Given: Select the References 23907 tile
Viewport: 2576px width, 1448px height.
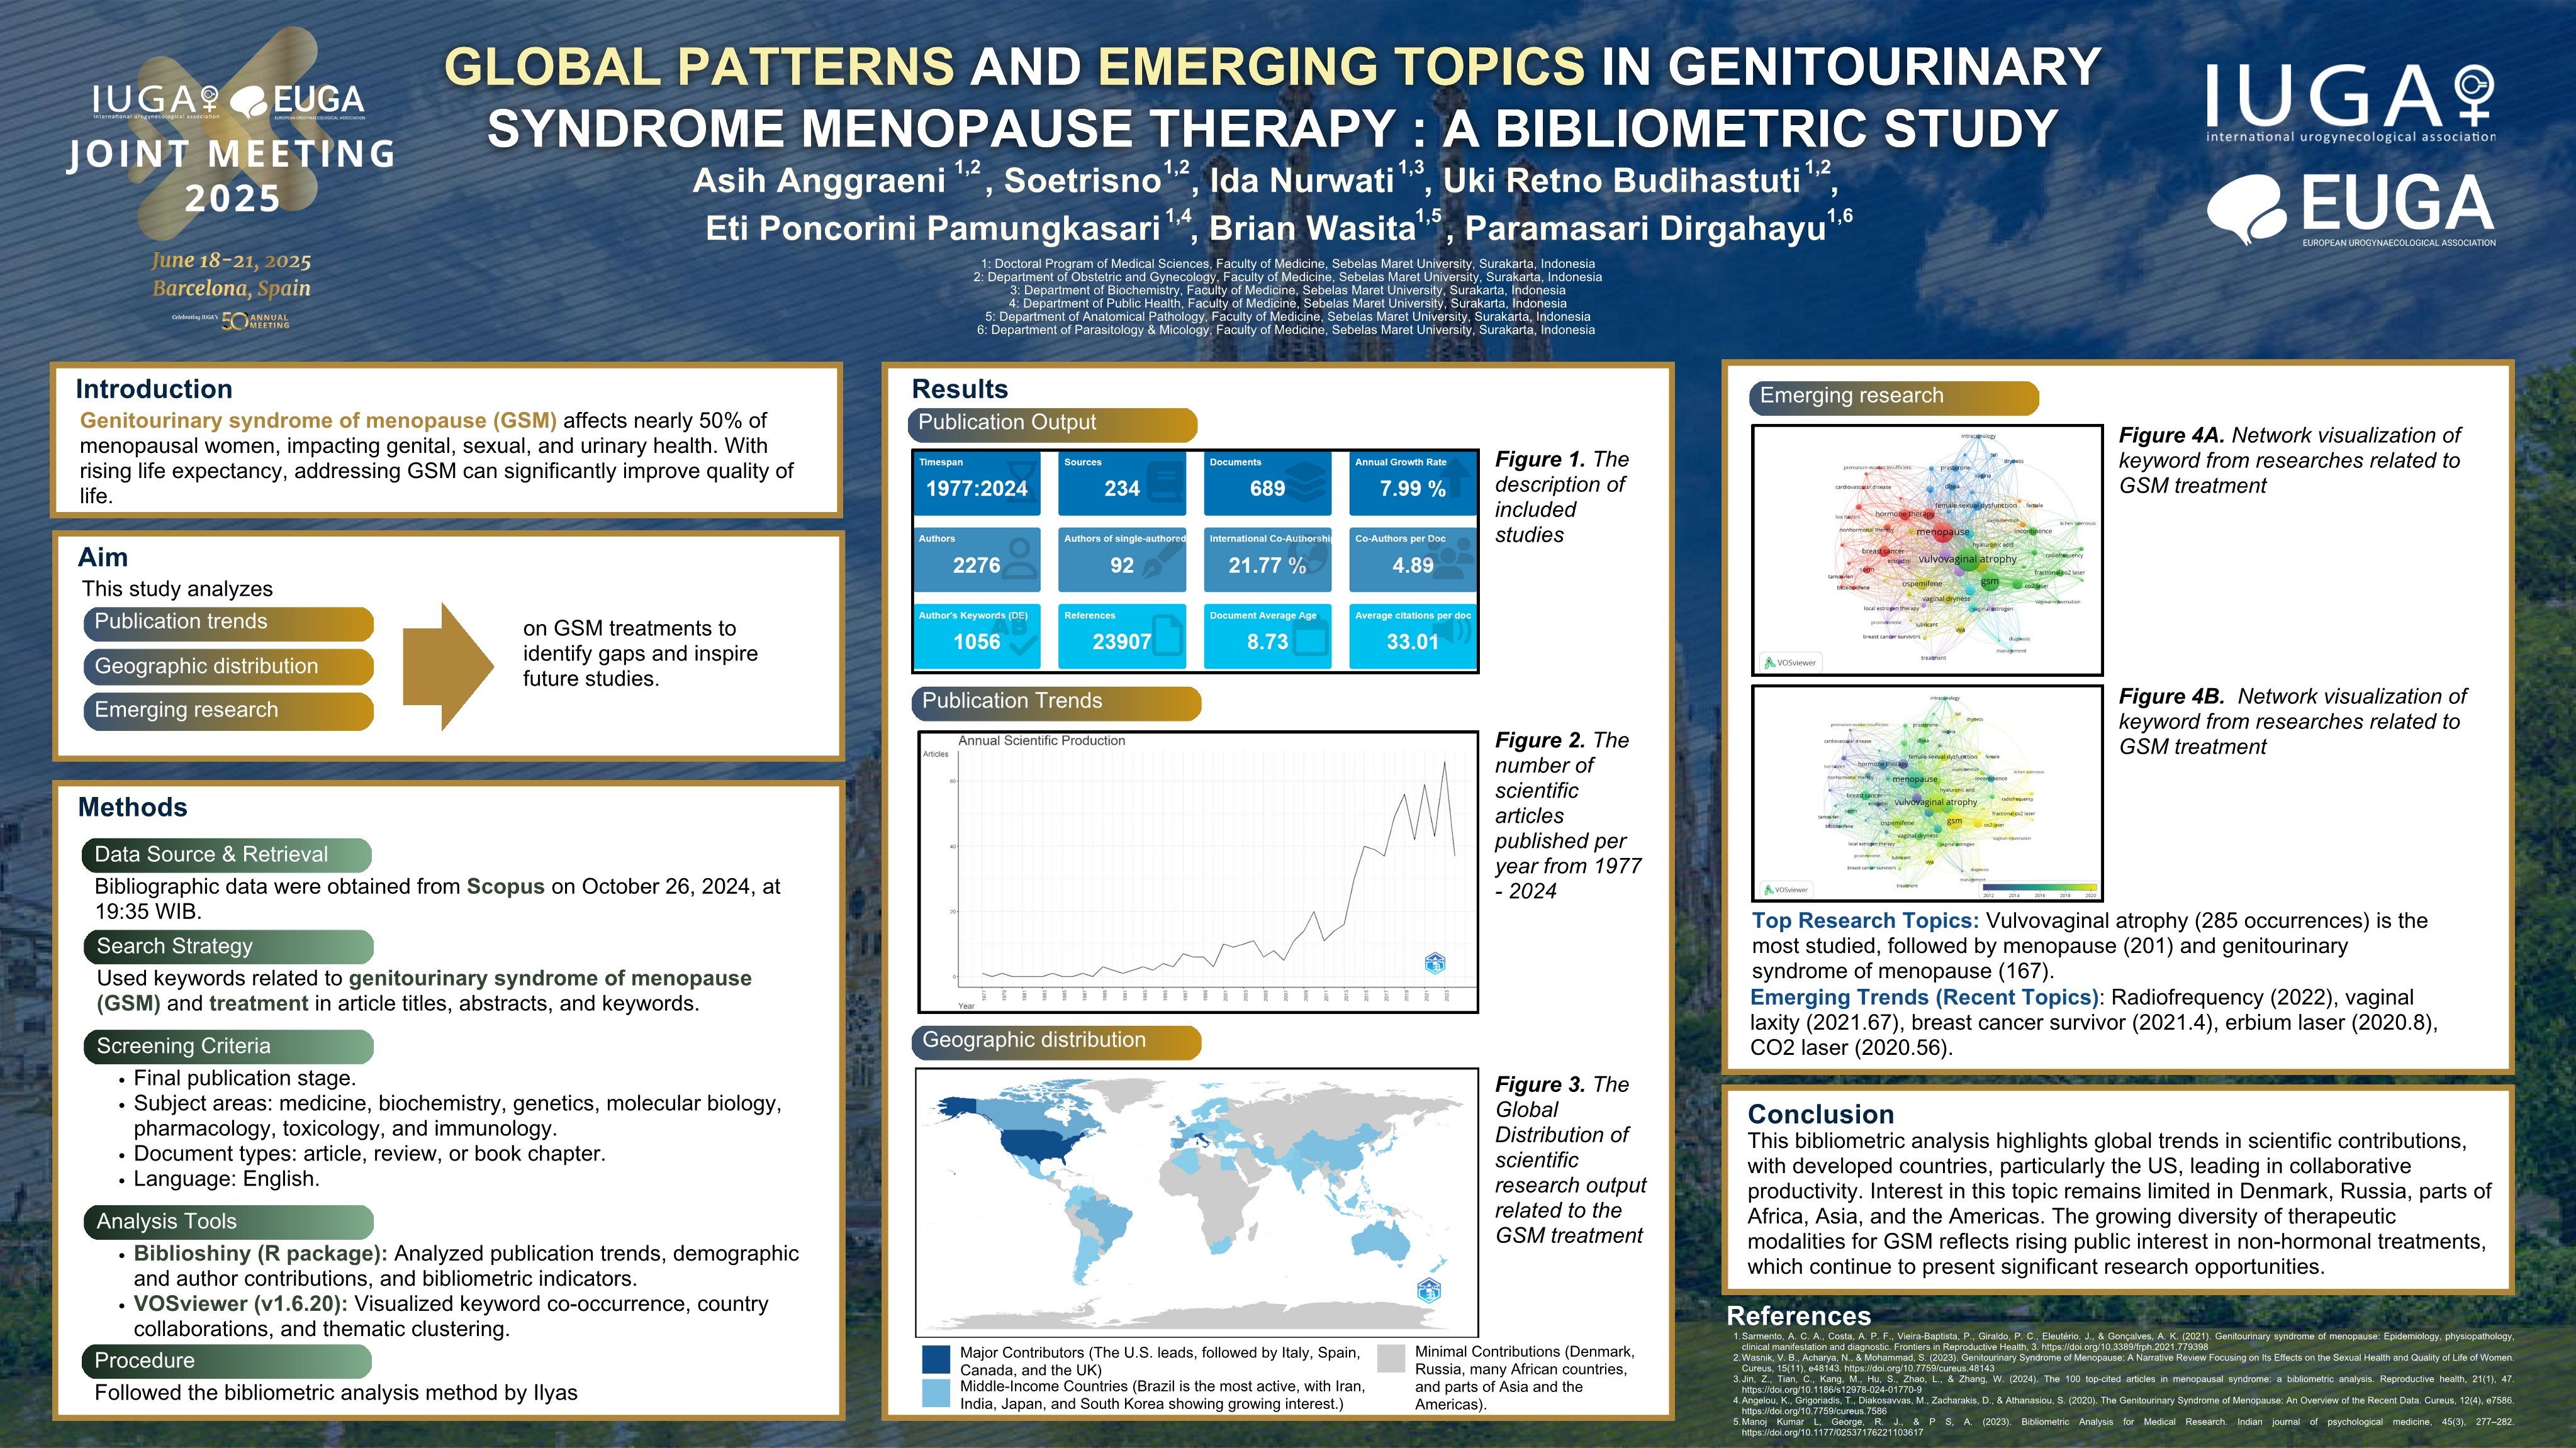Looking at the screenshot, I should tap(1122, 636).
